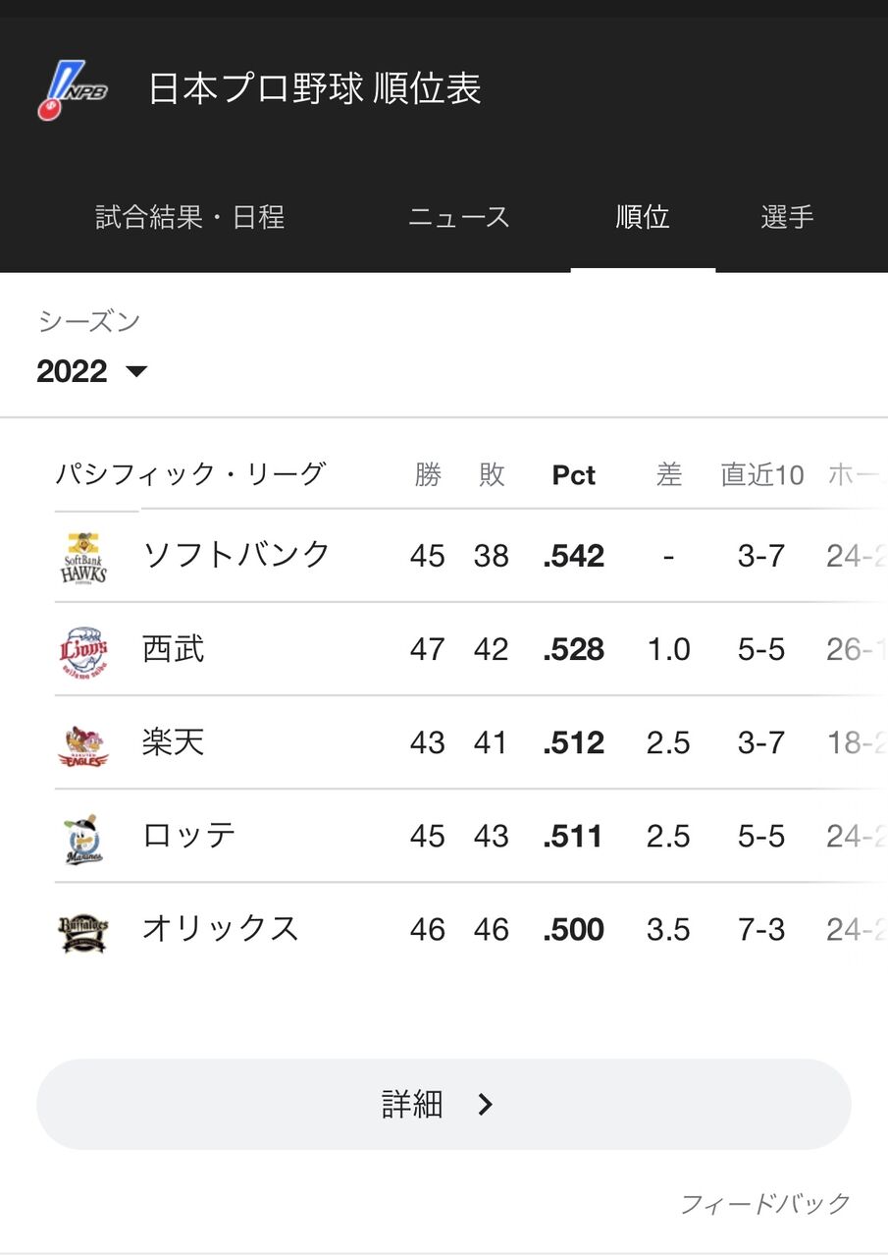Select the Orix Buffaloes logo
888x1257 pixels.
point(83,931)
